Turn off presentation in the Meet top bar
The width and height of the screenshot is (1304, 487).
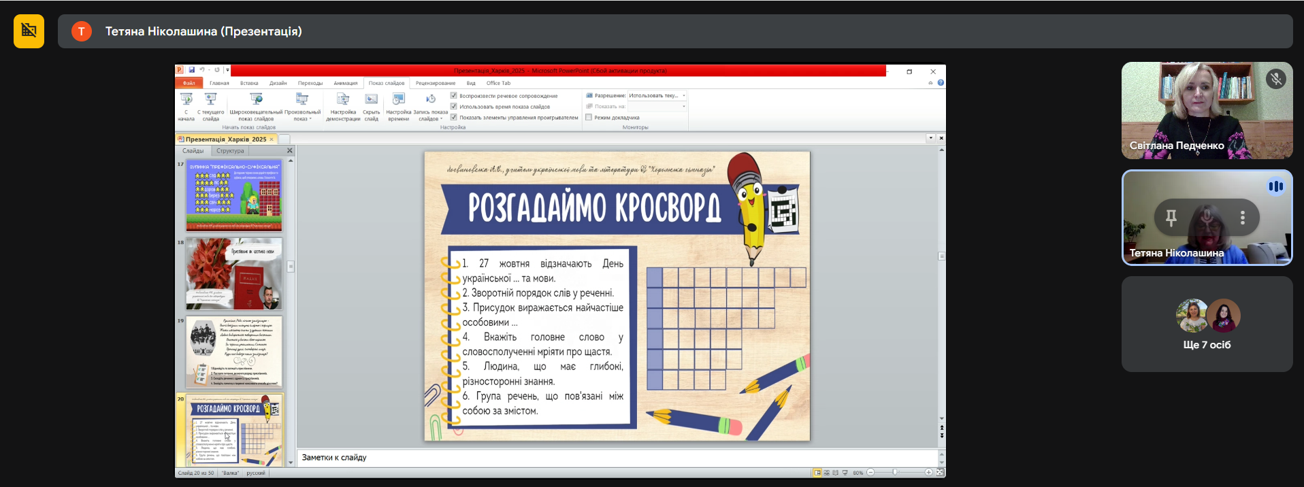coord(29,31)
